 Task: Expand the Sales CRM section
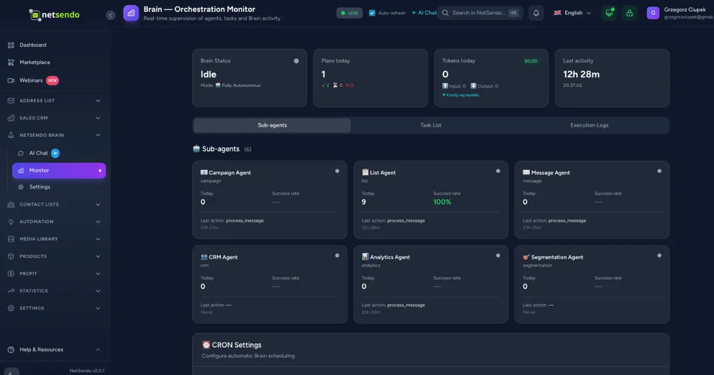coord(55,118)
